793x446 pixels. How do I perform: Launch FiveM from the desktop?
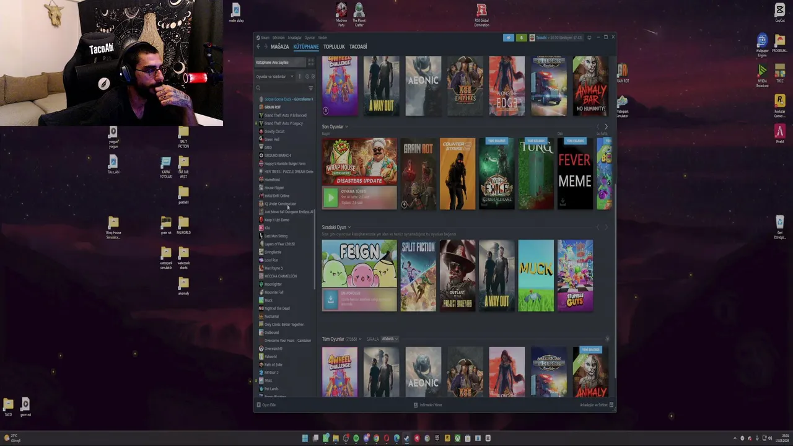point(780,134)
